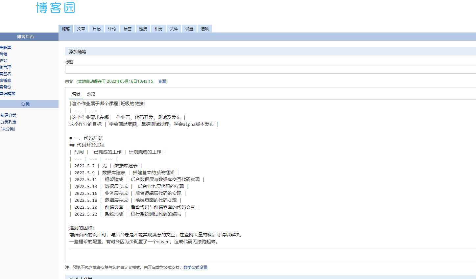Click the editor row starting with 2022.5.22
The image size is (476, 279).
[x=128, y=214]
